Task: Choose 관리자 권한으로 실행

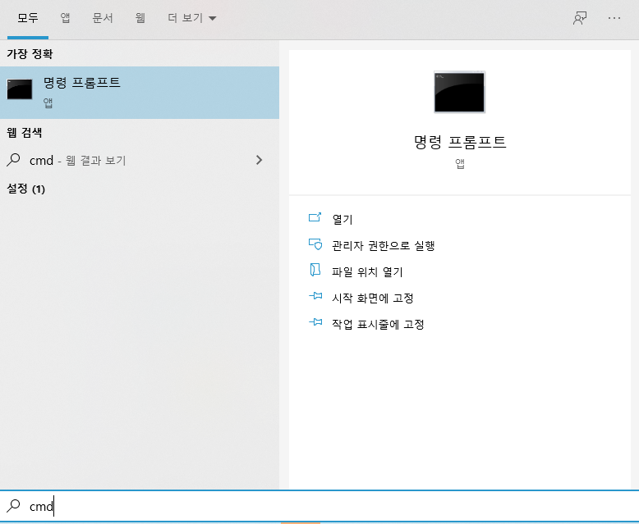Action: pos(383,245)
